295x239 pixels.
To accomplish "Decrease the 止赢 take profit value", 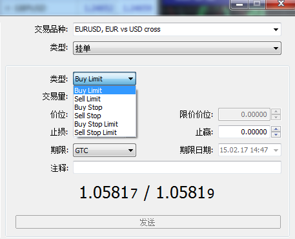I will pos(276,135).
